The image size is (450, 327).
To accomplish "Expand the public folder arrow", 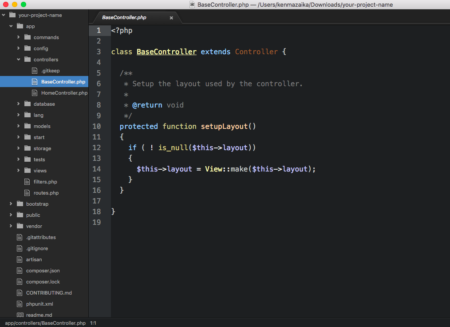I will point(11,215).
